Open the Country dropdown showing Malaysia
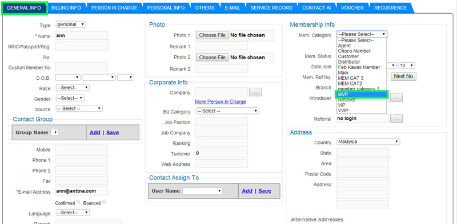The width and height of the screenshot is (457, 224). click(368, 142)
